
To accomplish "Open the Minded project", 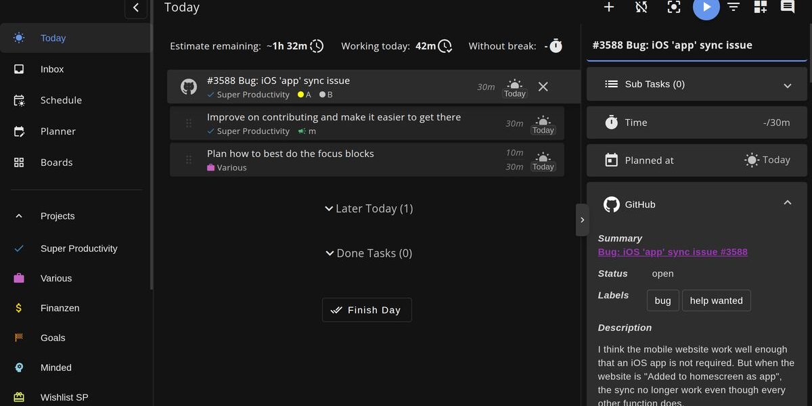I will [75, 367].
